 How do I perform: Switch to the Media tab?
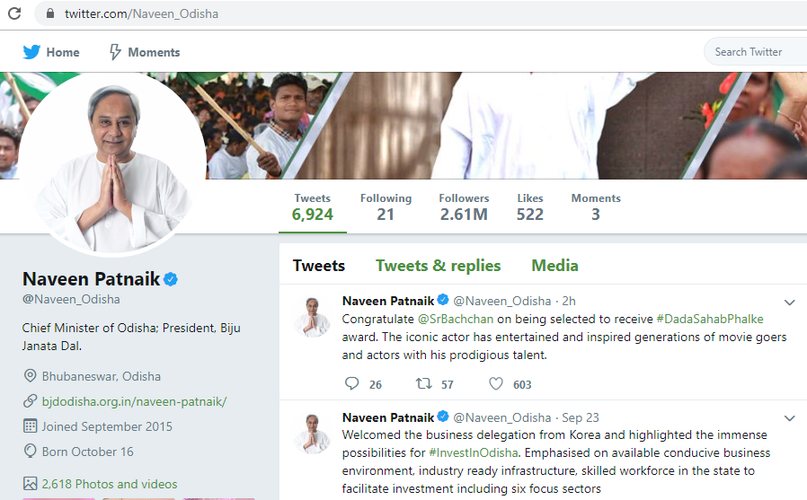tap(554, 266)
